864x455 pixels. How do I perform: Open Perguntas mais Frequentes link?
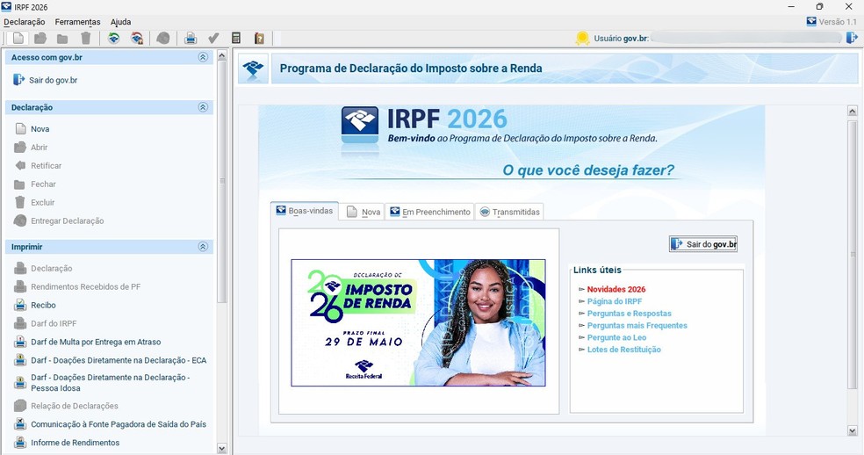(637, 325)
